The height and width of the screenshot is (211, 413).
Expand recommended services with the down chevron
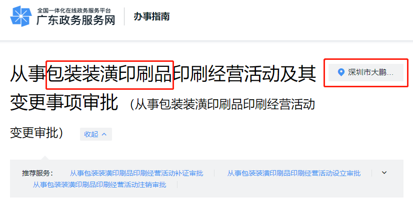point(384,173)
